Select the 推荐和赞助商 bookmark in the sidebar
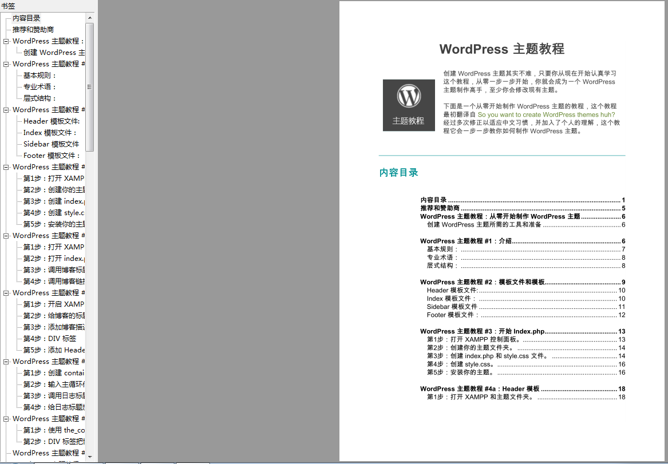 click(x=33, y=29)
